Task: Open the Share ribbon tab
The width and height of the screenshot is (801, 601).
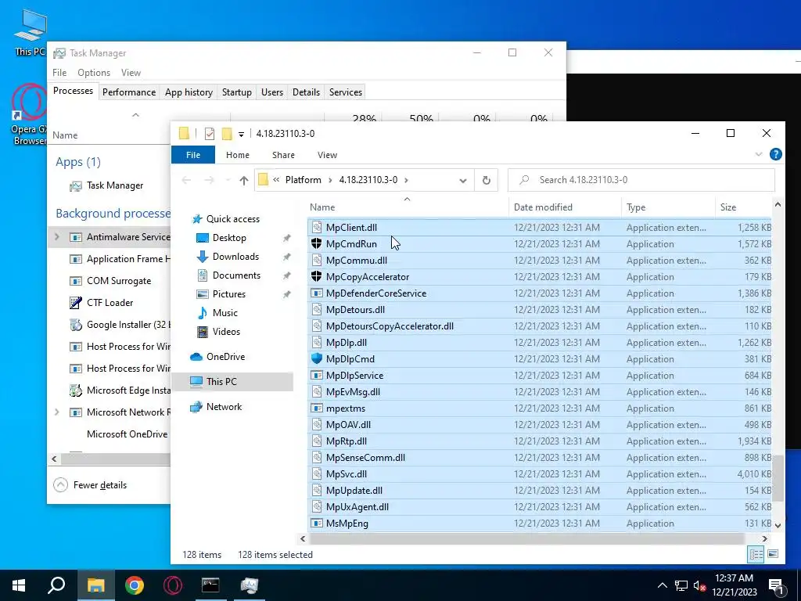Action: tap(283, 155)
